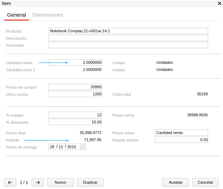
Task: Select the General tab
Action: 16,15
